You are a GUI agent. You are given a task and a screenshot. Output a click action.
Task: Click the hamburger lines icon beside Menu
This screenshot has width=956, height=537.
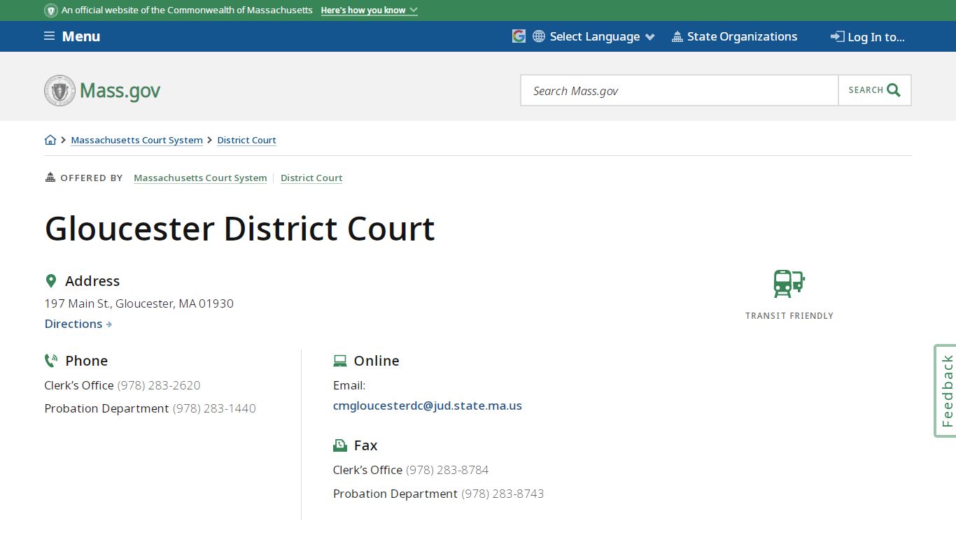50,36
